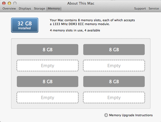Close the About This Mac window

click(x=4, y=3)
